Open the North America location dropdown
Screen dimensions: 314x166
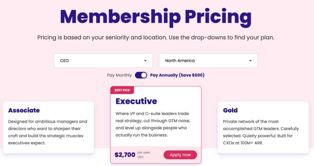208,61
